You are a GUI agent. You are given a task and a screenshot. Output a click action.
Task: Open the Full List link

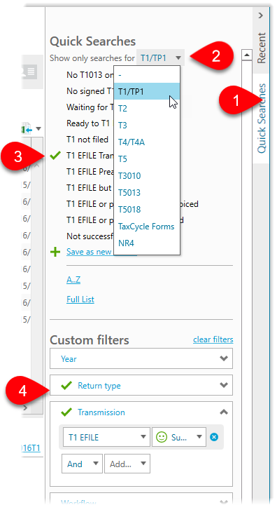coord(80,299)
